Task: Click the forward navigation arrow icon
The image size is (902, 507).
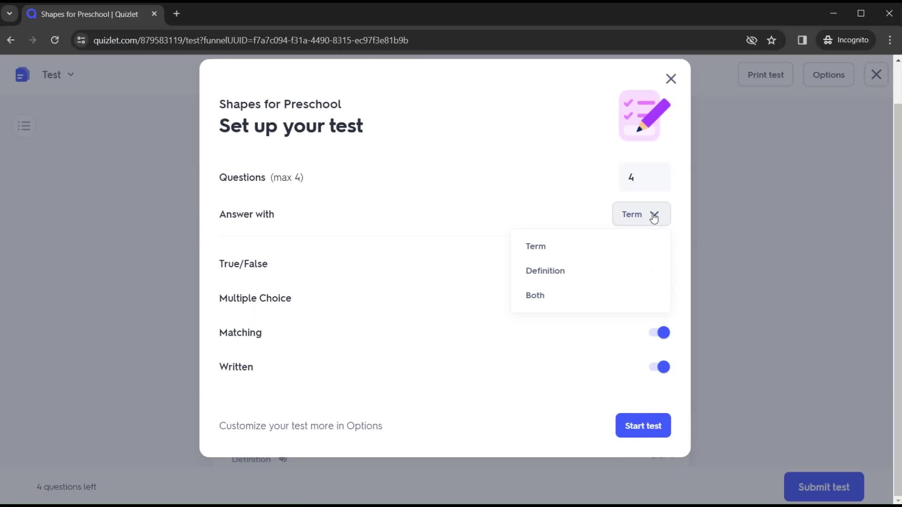Action: coord(31,39)
